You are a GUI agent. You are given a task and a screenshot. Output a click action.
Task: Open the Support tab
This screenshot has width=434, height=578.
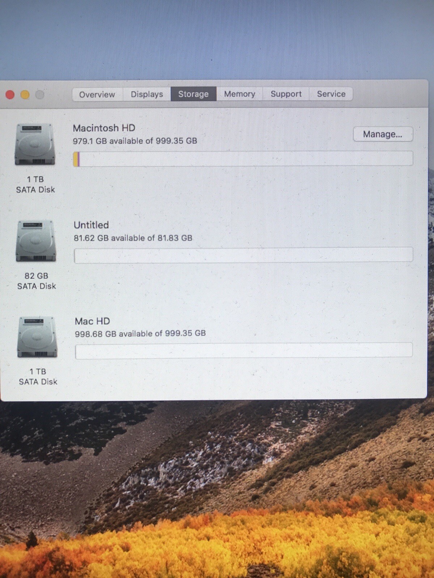(x=286, y=94)
